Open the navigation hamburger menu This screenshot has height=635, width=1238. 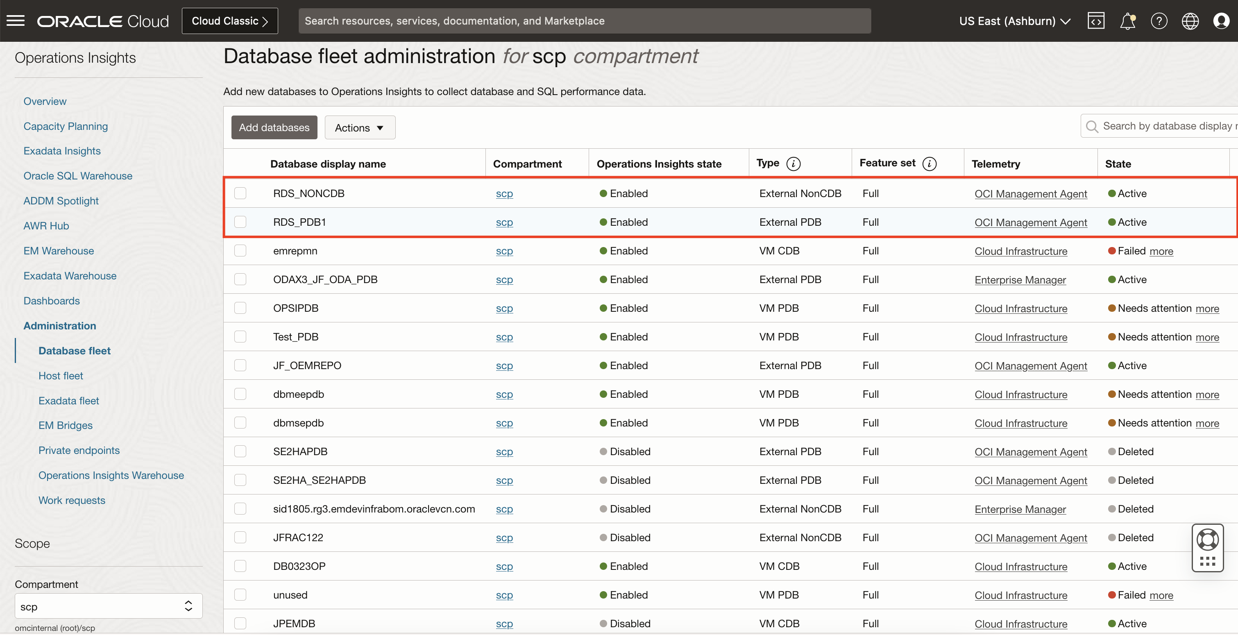click(16, 20)
